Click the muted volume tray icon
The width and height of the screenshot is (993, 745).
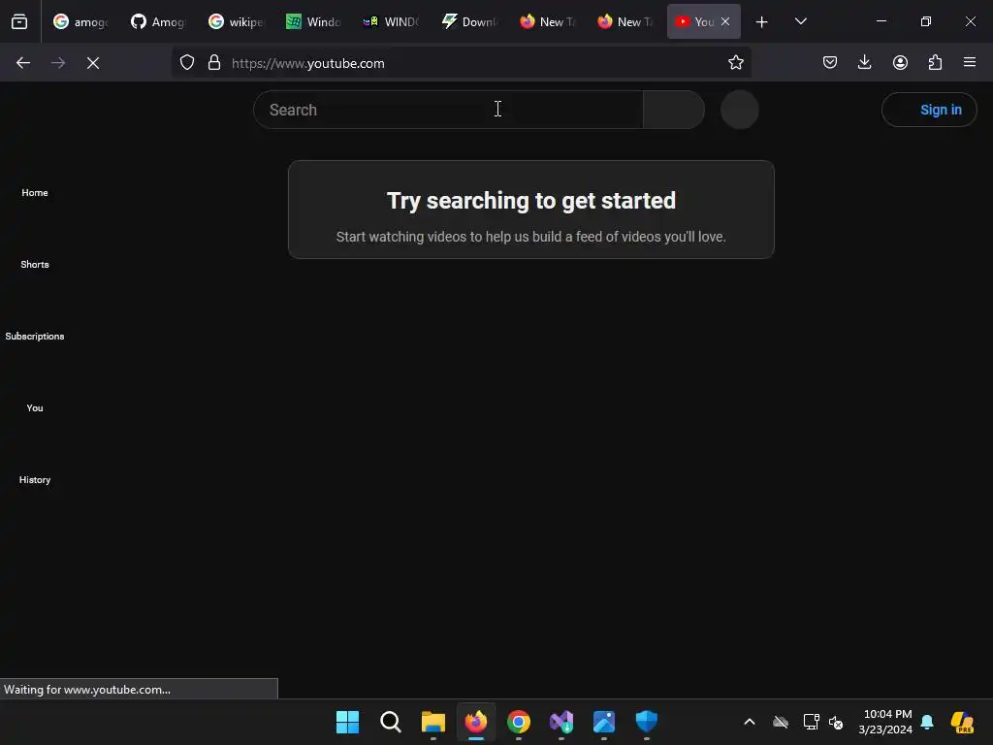[x=836, y=722]
